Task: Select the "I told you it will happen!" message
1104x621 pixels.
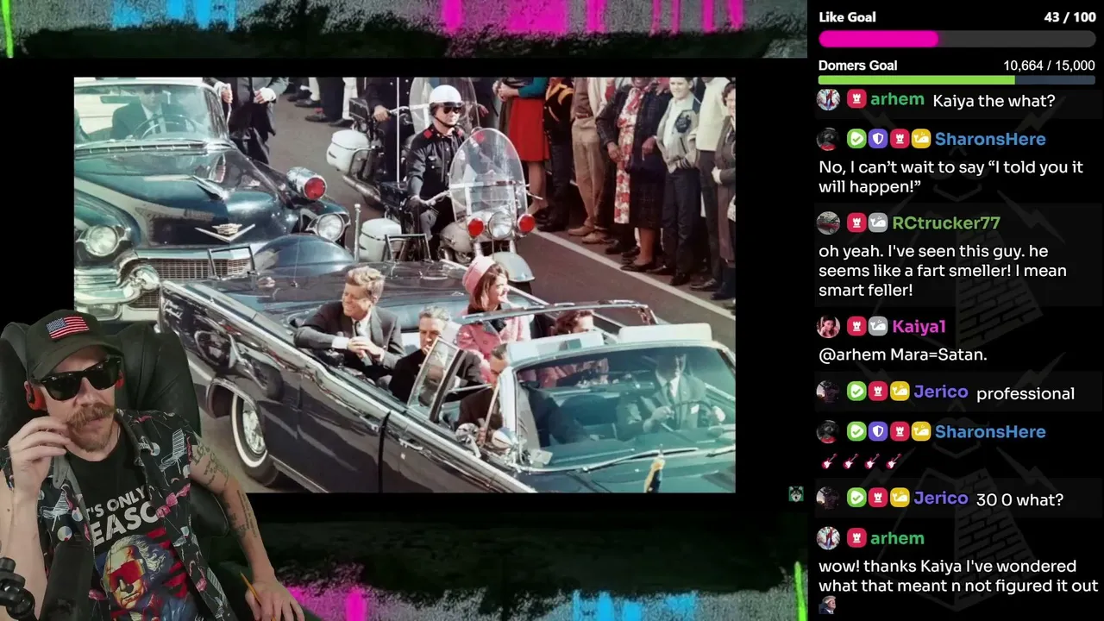Action: coord(950,177)
